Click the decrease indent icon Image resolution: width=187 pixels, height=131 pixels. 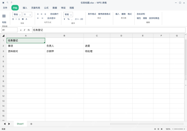click(x=38, y=18)
